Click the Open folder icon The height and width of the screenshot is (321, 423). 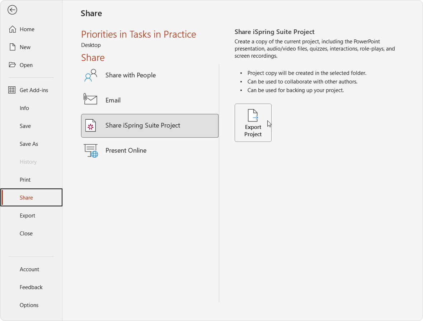pyautogui.click(x=12, y=64)
